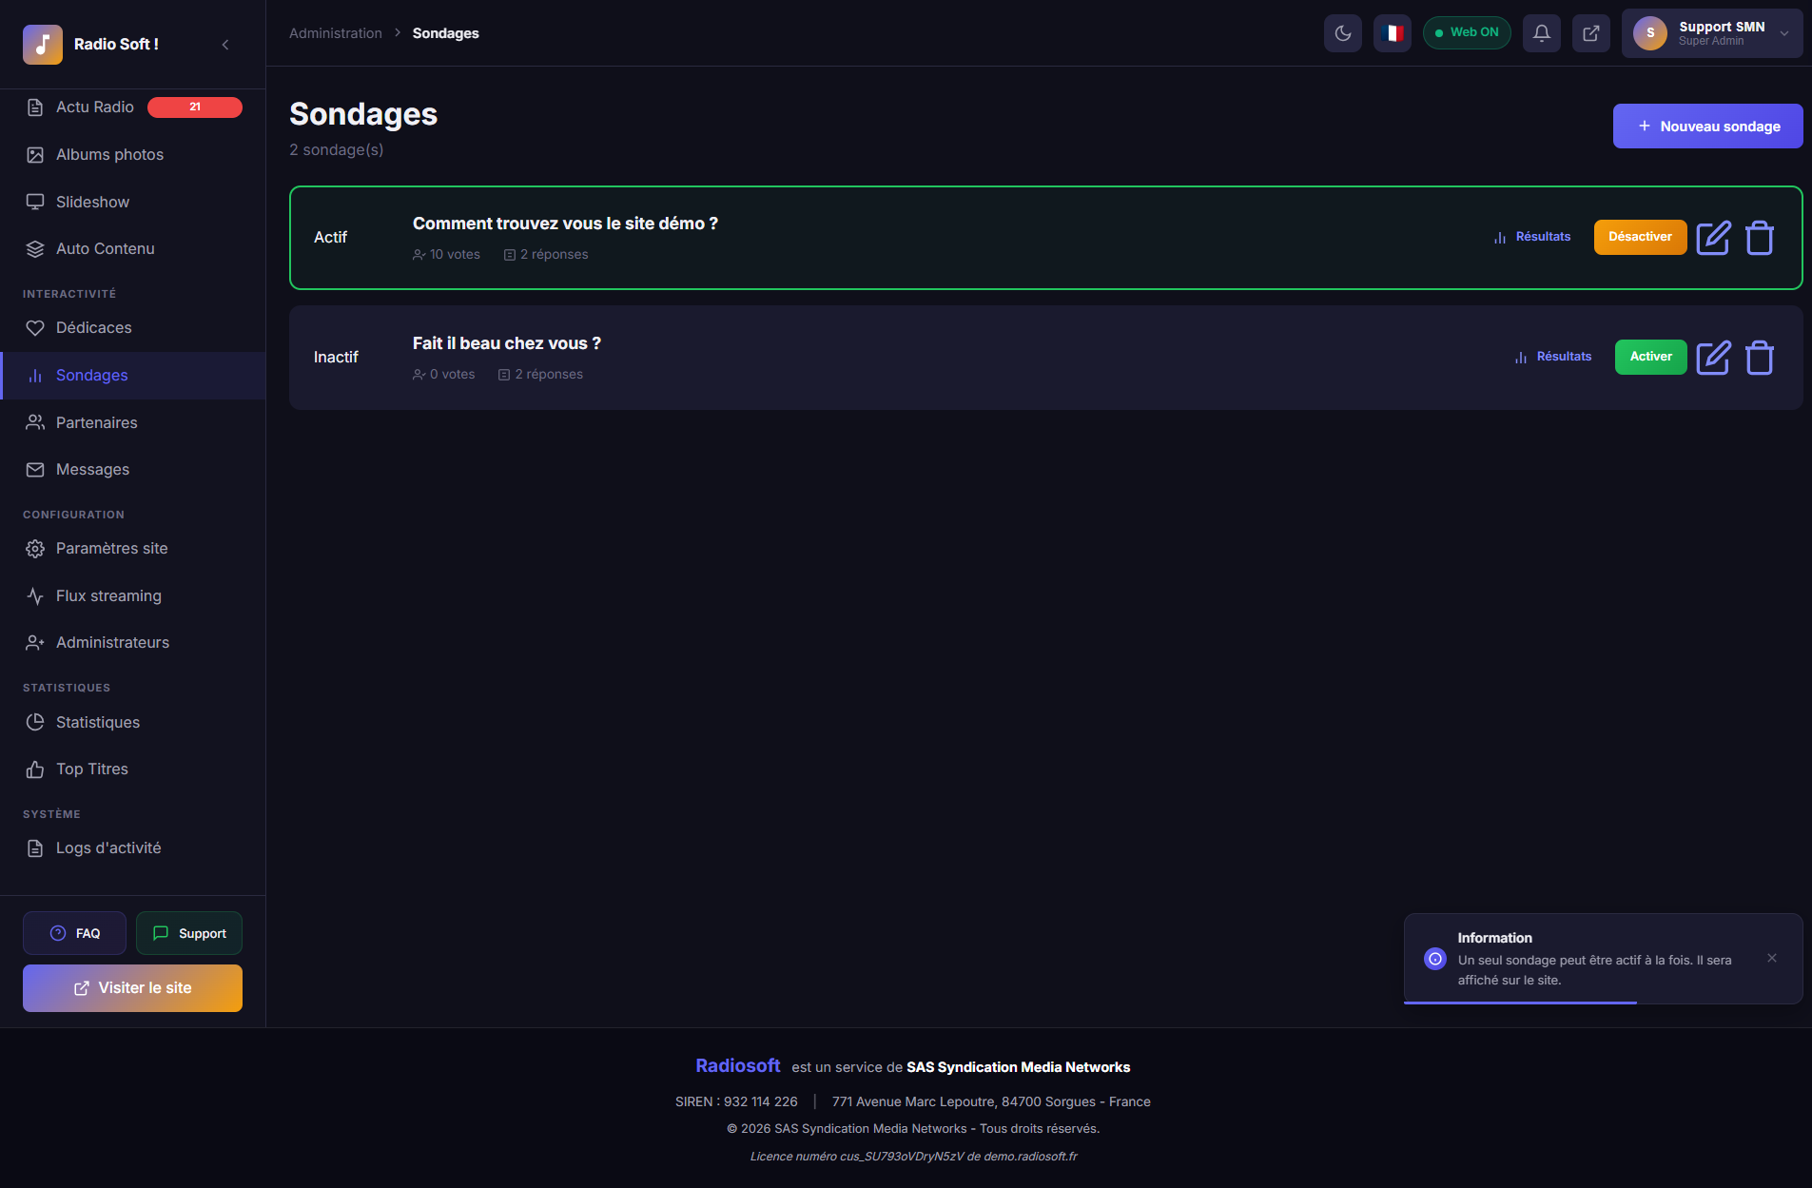Activate the 'Fait il beau chez vous' poll
1812x1188 pixels.
(1650, 357)
